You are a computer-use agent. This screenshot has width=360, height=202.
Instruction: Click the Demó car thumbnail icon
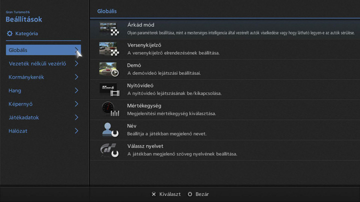pos(108,69)
